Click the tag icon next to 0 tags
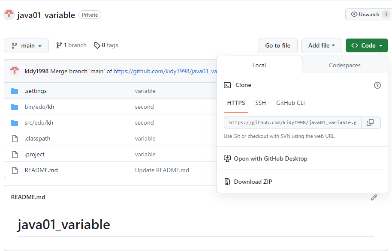Viewport: 392px width, 251px height. click(97, 45)
